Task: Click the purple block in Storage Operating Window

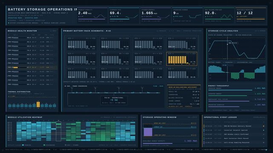Action: point(148,132)
